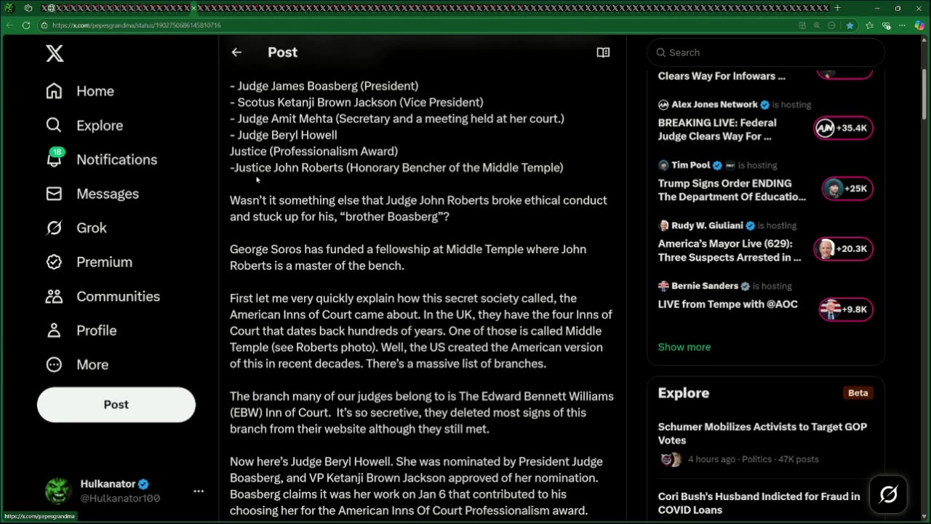The height and width of the screenshot is (524, 931).
Task: Open the Premium page
Action: click(x=89, y=262)
